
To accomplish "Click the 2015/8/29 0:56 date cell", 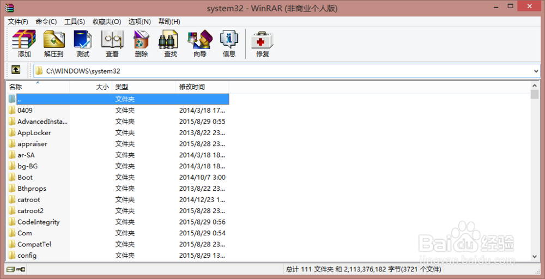I will pos(202,222).
